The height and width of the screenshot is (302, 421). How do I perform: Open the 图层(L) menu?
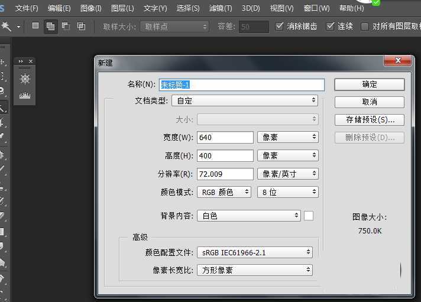(x=122, y=8)
